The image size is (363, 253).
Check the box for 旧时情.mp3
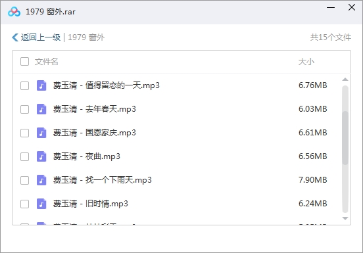tap(24, 204)
